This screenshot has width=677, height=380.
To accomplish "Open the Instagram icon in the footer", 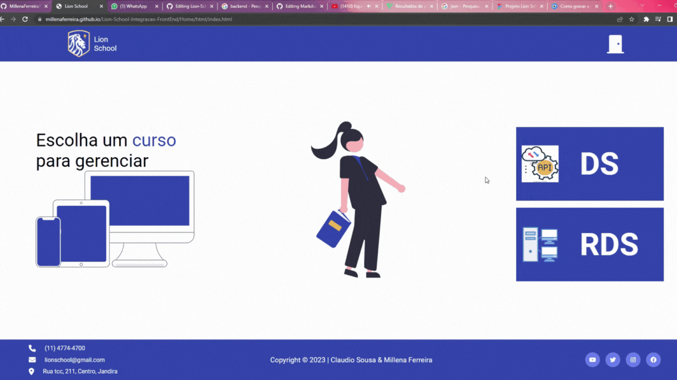I will tap(633, 359).
